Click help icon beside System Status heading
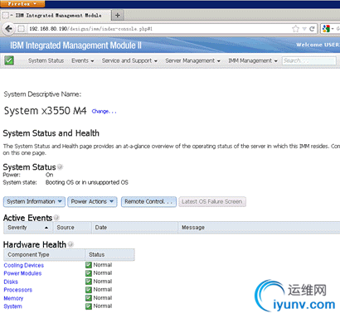 (x=60, y=166)
